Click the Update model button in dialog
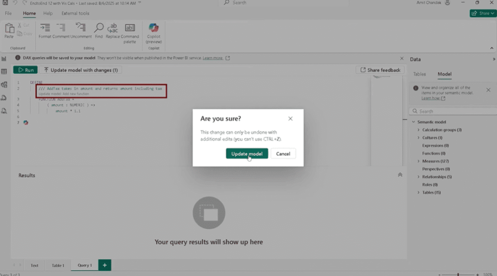The width and height of the screenshot is (497, 276). point(247,154)
